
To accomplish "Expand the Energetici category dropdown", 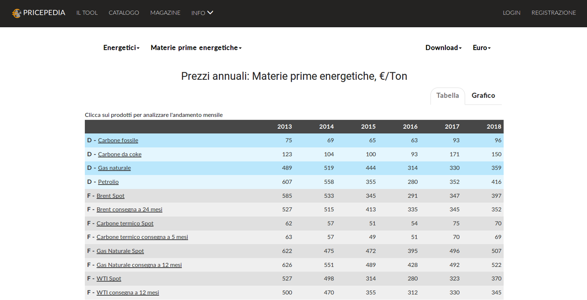I will click(x=121, y=48).
